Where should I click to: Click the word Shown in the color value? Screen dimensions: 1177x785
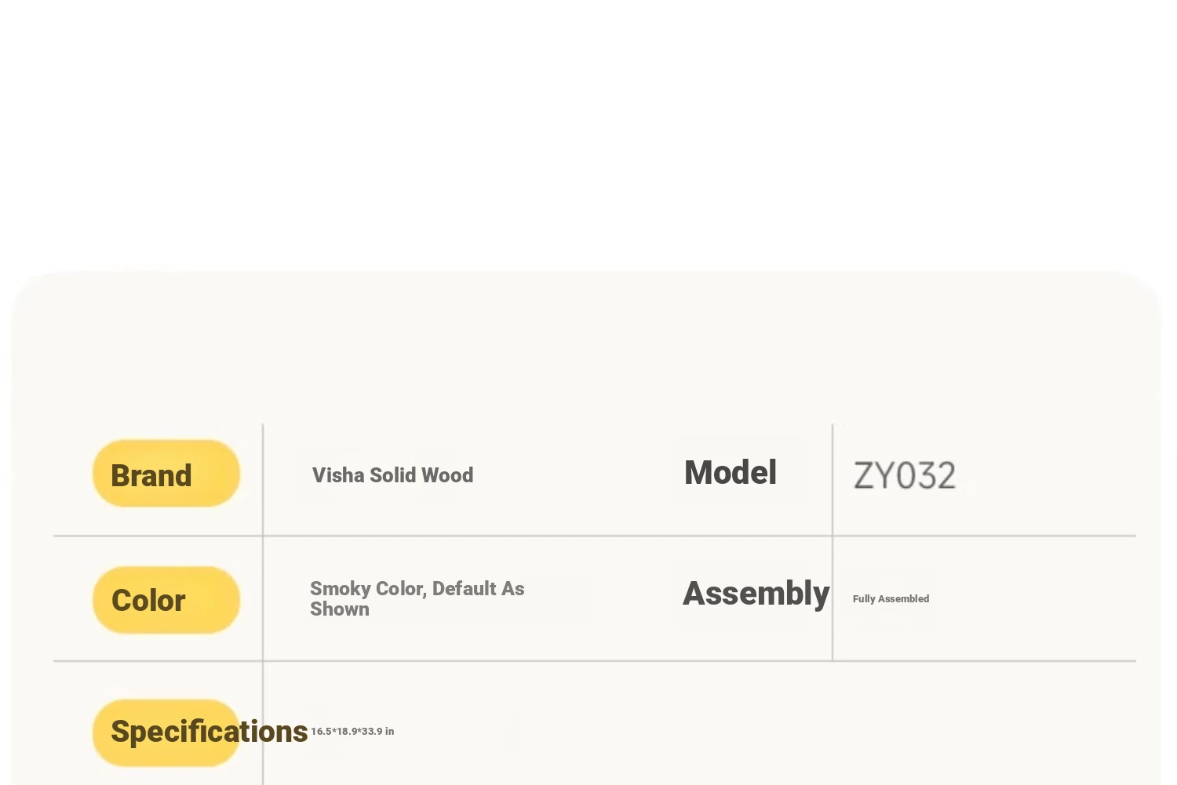[x=340, y=609]
